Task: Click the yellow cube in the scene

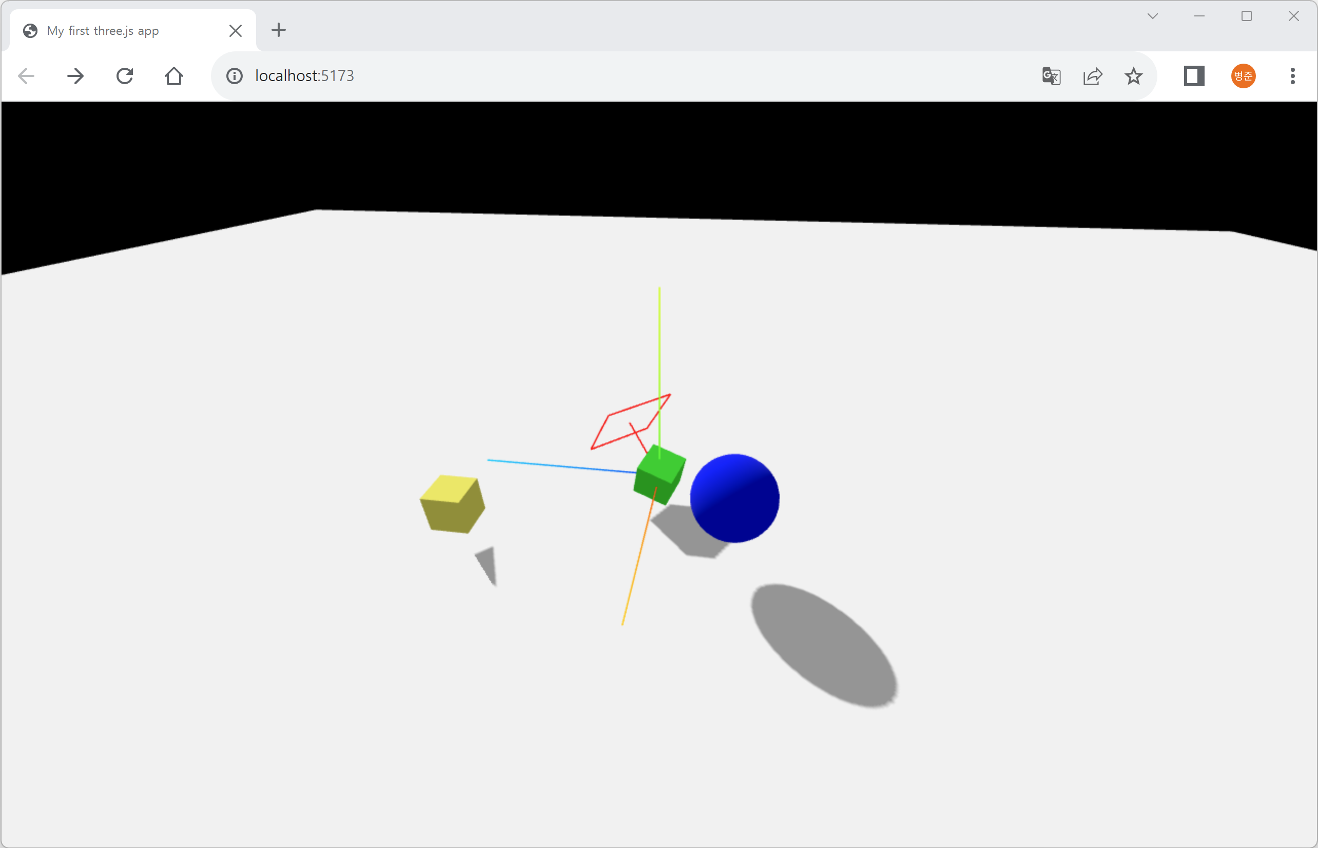Action: 453,505
